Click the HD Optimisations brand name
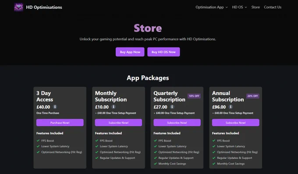 [44, 7]
